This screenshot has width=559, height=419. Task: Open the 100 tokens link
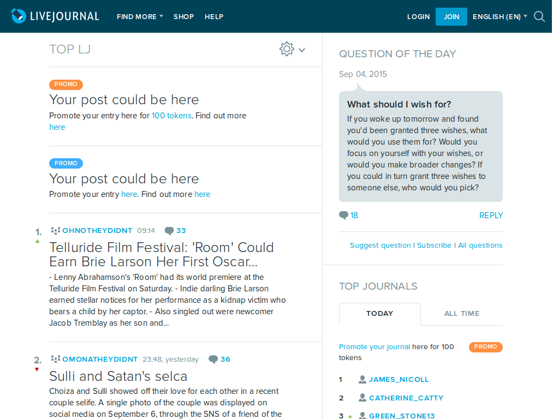pyautogui.click(x=171, y=116)
